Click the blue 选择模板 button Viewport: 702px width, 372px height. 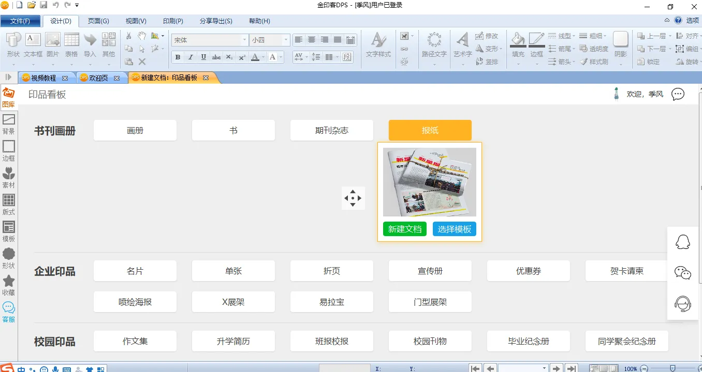454,229
